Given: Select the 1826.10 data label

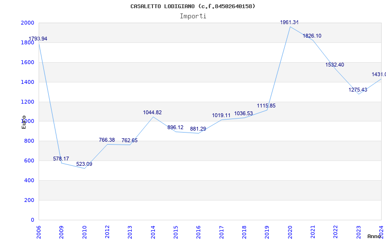Looking at the screenshot, I should pos(312,36).
